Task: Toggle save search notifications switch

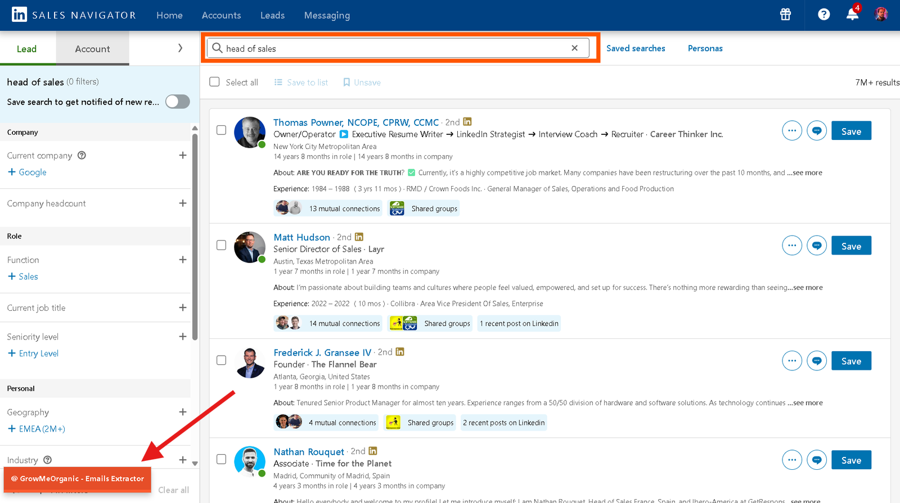Action: [177, 102]
